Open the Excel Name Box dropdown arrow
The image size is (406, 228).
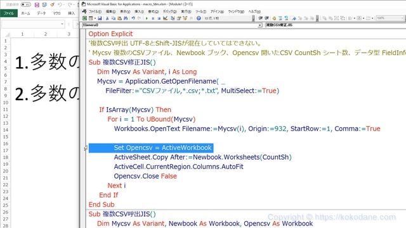tap(62, 24)
